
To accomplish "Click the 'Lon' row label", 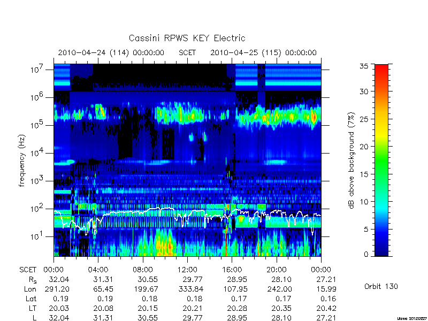I will [x=30, y=289].
